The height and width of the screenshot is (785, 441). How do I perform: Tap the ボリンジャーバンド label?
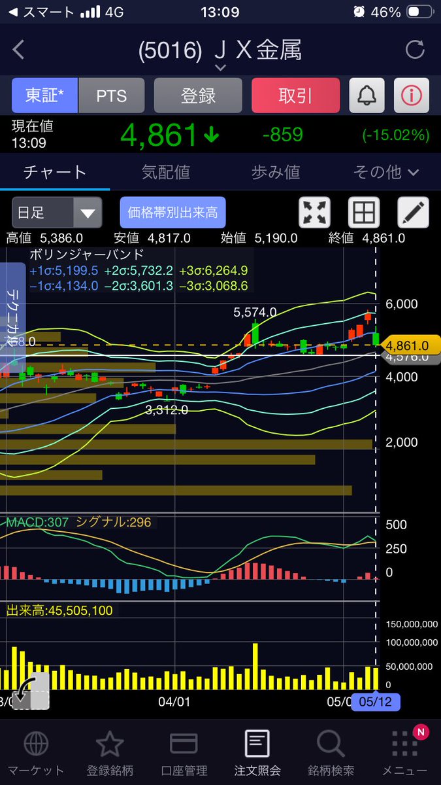87,254
